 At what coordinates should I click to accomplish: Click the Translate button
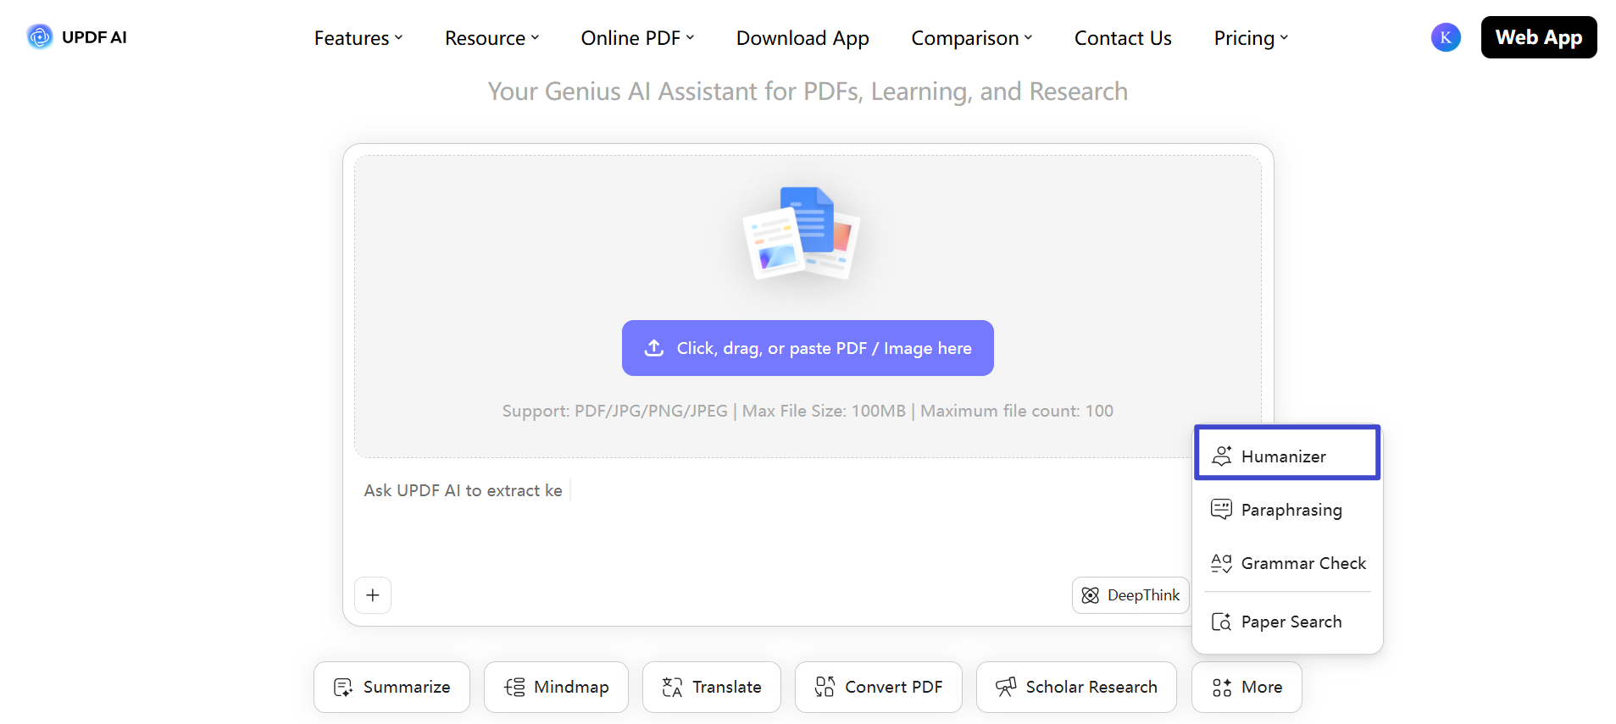712,687
